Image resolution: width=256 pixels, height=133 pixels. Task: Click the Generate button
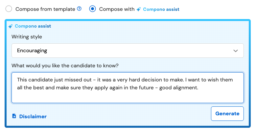click(x=227, y=114)
